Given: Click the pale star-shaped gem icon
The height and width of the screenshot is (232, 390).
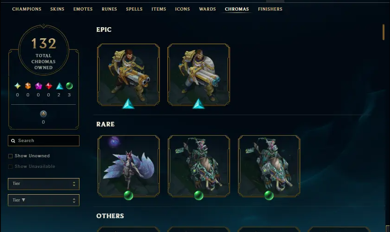Looking at the screenshot, I should tap(18, 86).
